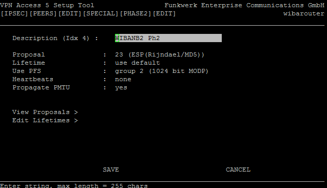The width and height of the screenshot is (327, 188).
Task: Select the Use PFS group 2 value
Action: tap(162, 71)
